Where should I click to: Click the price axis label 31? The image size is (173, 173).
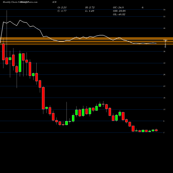pyautogui.click(x=164, y=63)
